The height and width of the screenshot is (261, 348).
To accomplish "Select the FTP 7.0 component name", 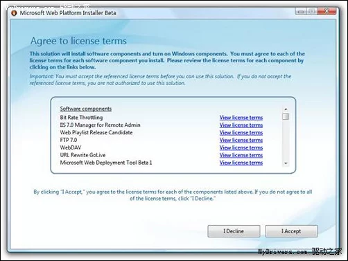I will pos(69,140).
